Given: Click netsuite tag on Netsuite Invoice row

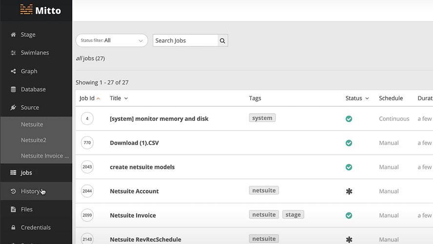Looking at the screenshot, I should pyautogui.click(x=264, y=215).
